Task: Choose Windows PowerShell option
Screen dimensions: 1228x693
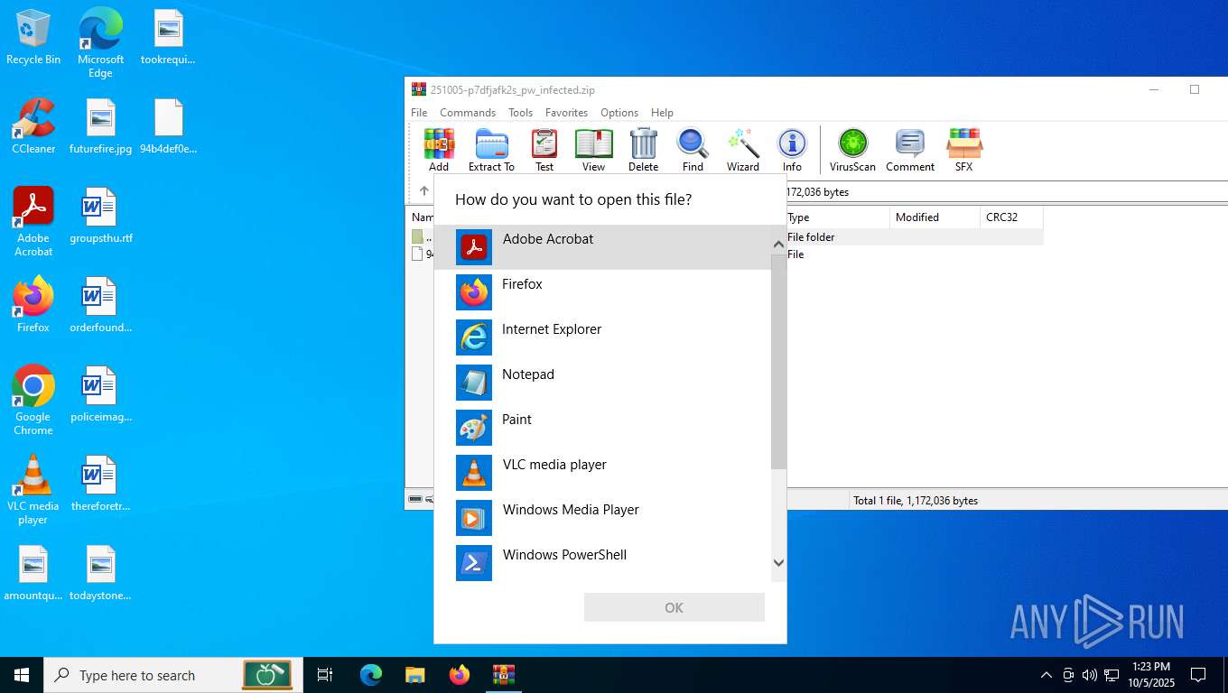Action: pos(603,561)
